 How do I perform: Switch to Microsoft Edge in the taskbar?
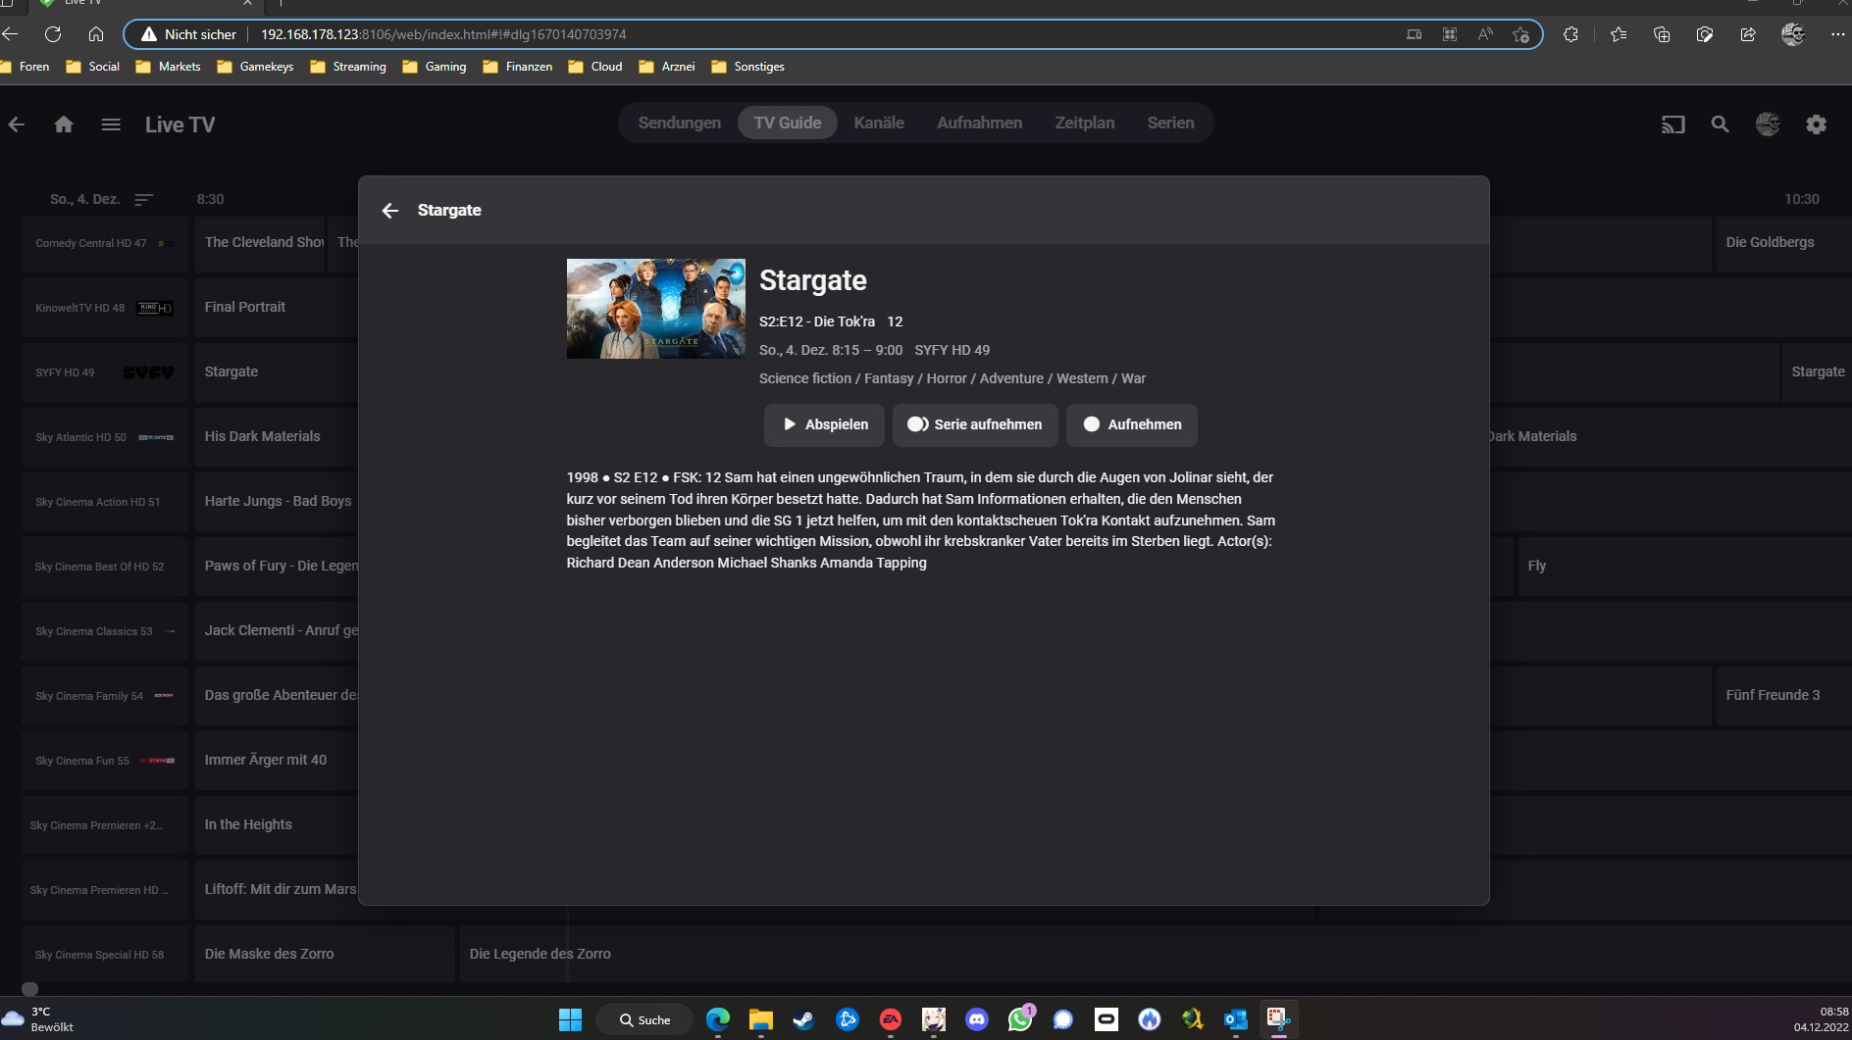pos(718,1019)
